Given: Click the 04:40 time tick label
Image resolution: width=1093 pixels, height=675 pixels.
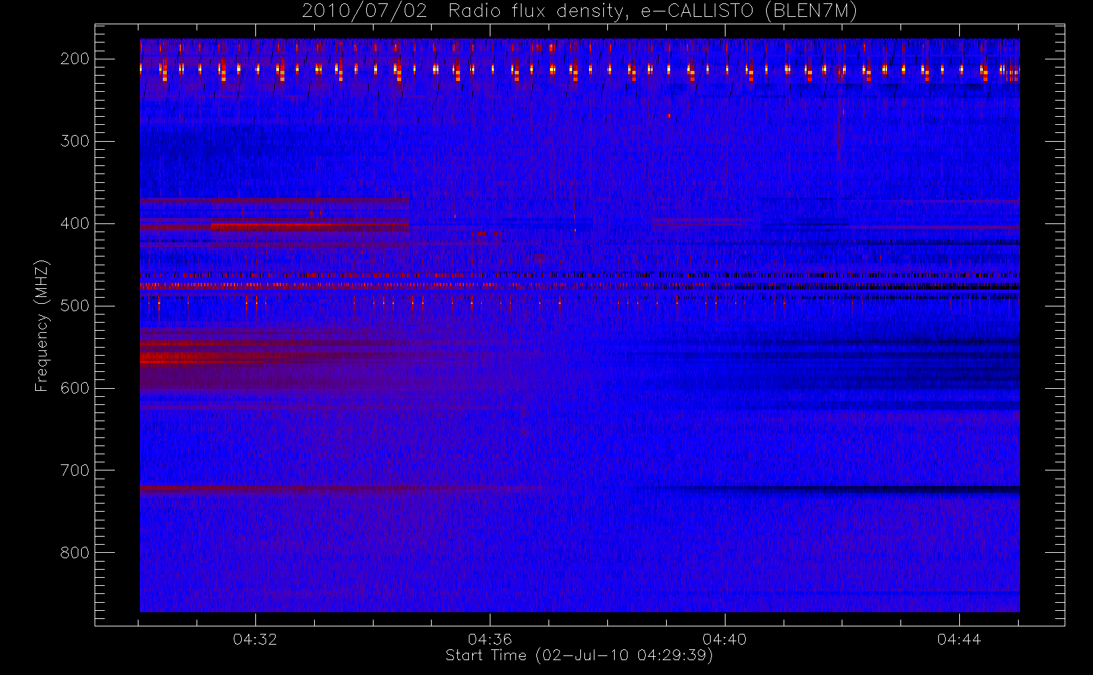Looking at the screenshot, I should 725,639.
